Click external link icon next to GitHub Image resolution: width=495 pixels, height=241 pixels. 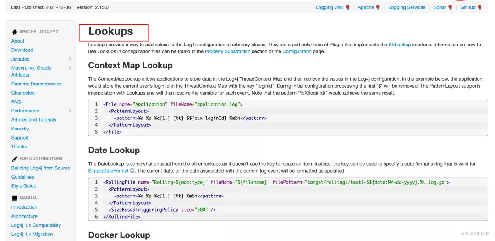[x=479, y=7]
